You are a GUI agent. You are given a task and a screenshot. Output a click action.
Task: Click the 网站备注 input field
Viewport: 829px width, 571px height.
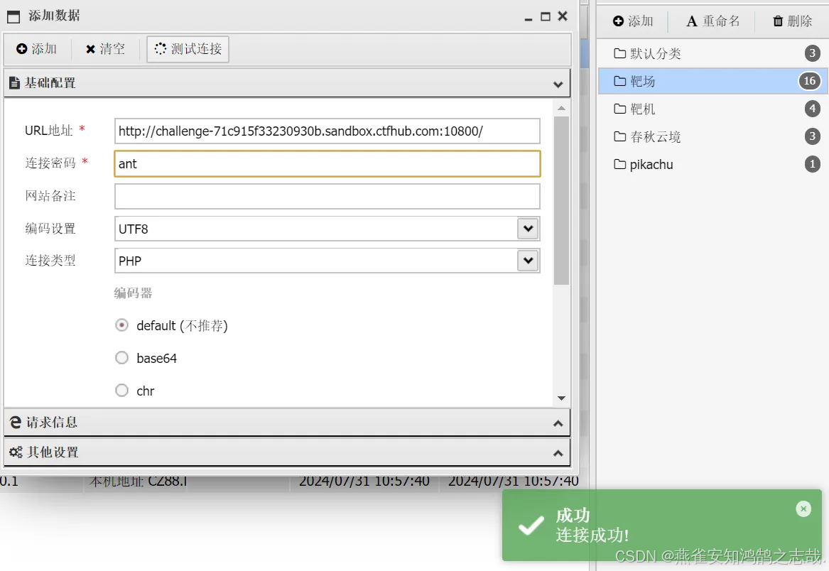click(x=327, y=196)
